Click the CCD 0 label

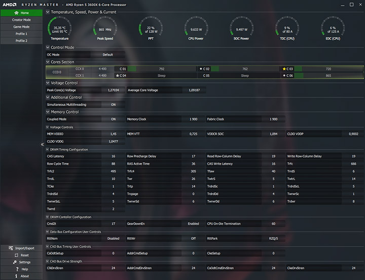(x=57, y=72)
